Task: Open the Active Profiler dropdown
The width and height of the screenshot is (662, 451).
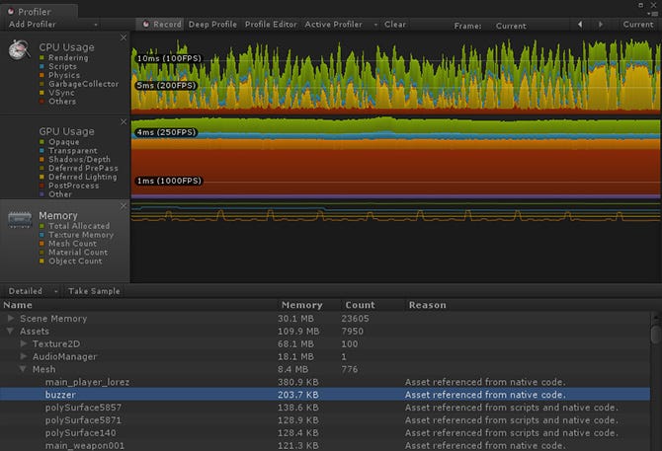Action: point(337,25)
